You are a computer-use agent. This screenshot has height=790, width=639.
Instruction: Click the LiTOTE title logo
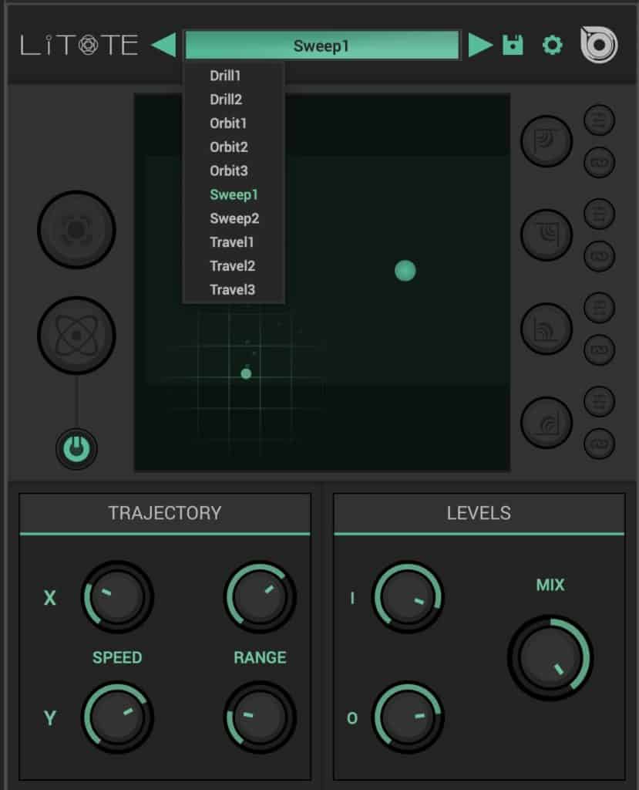point(79,45)
